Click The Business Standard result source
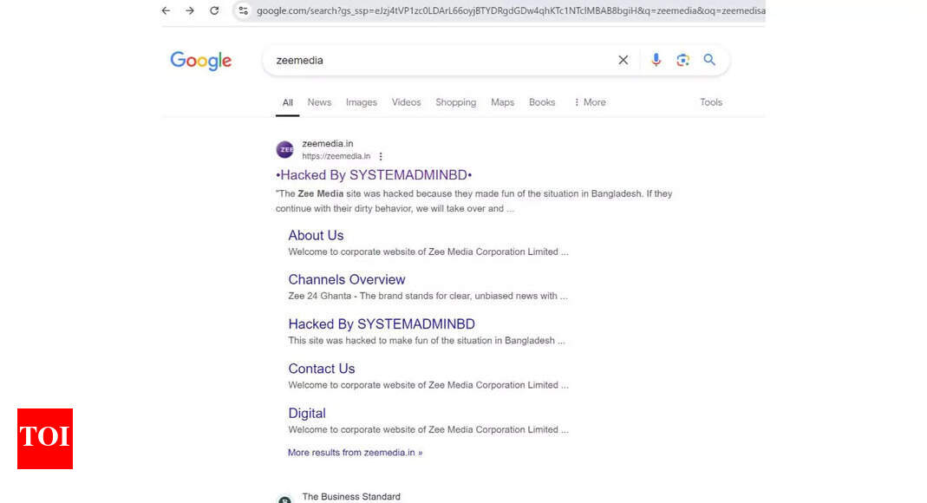The width and height of the screenshot is (927, 503). point(351,497)
